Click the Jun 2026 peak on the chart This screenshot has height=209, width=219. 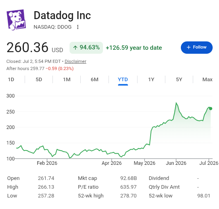(176, 103)
